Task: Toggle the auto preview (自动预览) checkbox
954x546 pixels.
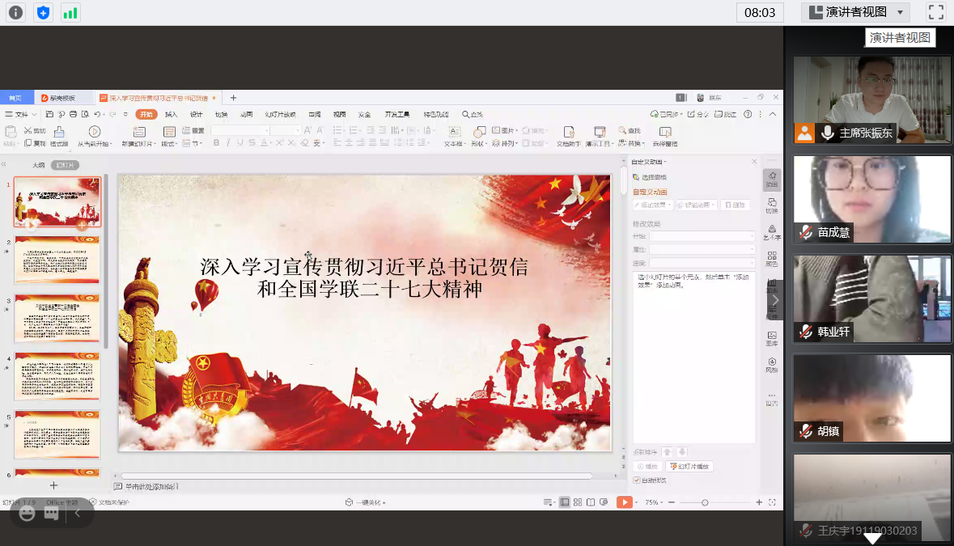Action: tap(637, 480)
